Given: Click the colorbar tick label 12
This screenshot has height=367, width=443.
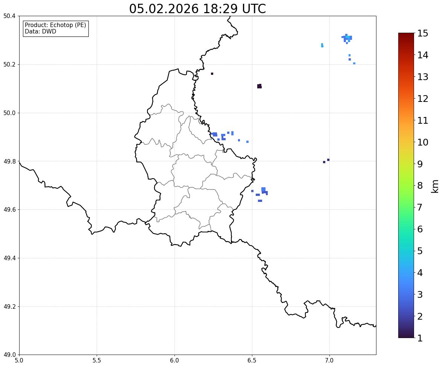Looking at the screenshot, I should coord(423,99).
